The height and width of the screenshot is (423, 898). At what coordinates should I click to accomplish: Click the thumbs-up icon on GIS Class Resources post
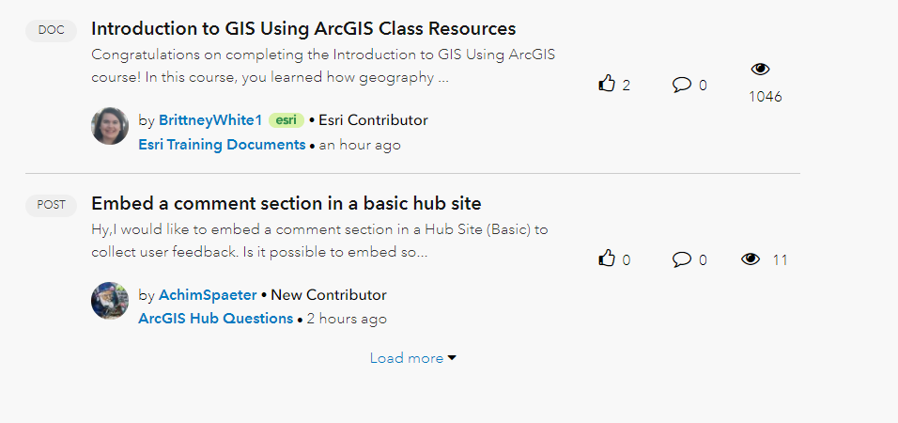[607, 85]
